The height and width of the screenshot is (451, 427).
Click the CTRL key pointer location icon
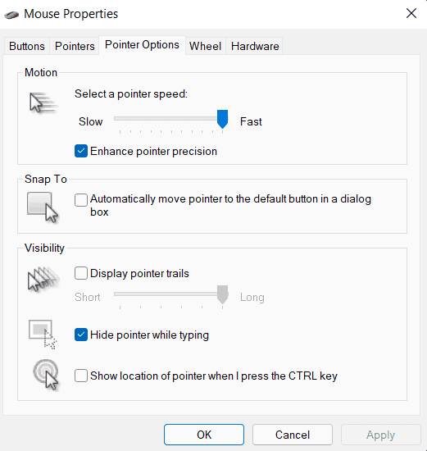click(46, 375)
